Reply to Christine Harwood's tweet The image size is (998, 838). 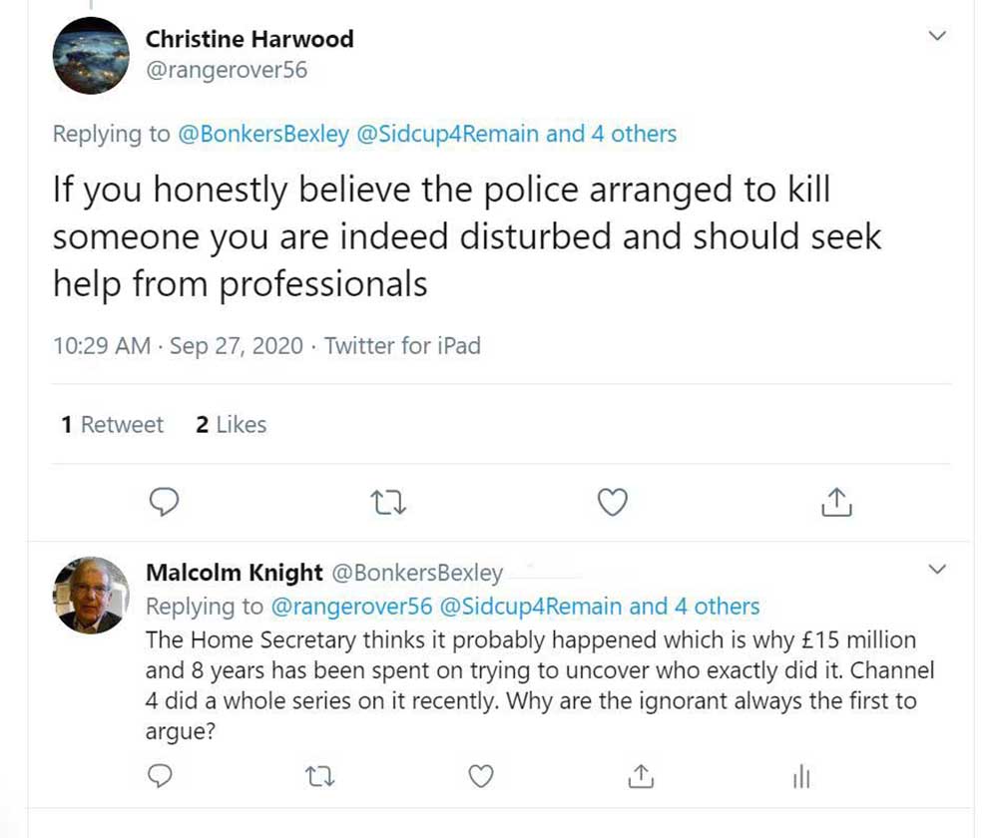[164, 503]
